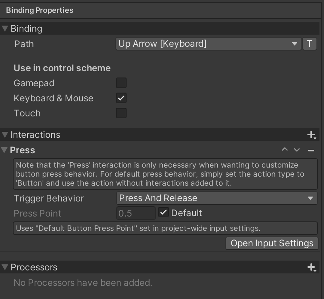324x299 pixels.
Task: Click the Open Input Settings button
Action: point(272,243)
